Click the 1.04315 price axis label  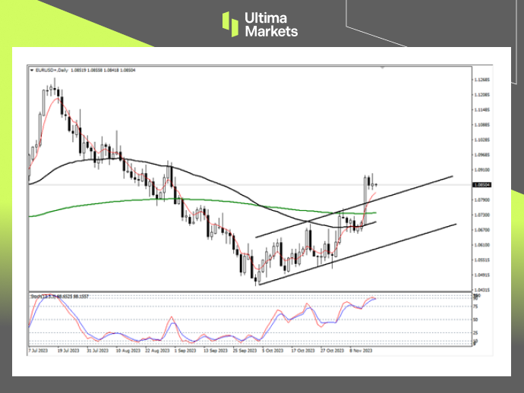coord(481,290)
